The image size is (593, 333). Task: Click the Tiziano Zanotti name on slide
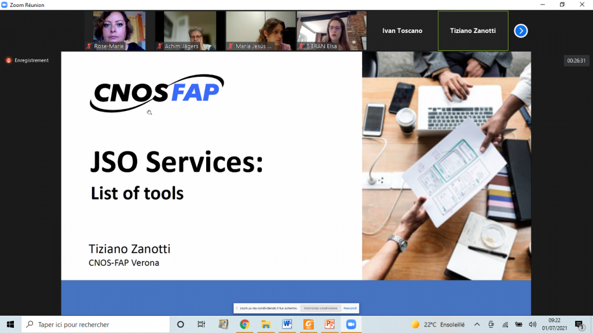tap(129, 249)
